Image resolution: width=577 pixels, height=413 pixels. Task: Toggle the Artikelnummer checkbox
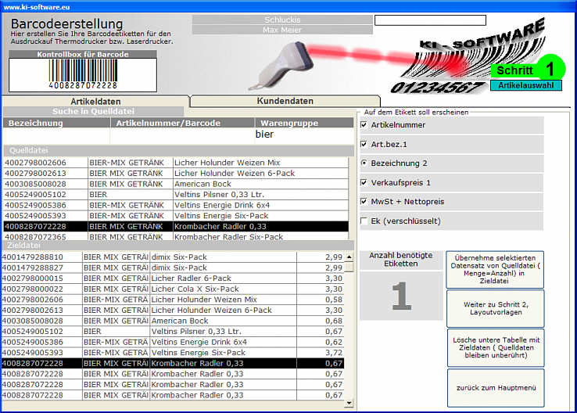tap(364, 125)
